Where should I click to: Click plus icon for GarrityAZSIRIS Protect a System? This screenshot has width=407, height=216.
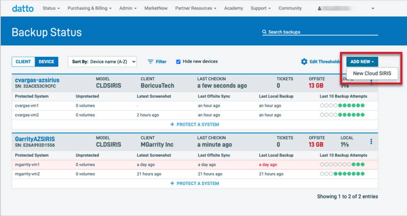pyautogui.click(x=172, y=183)
